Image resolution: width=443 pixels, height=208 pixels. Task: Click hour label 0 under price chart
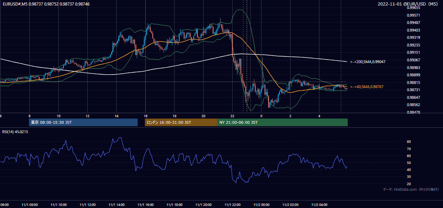(x=261, y=116)
